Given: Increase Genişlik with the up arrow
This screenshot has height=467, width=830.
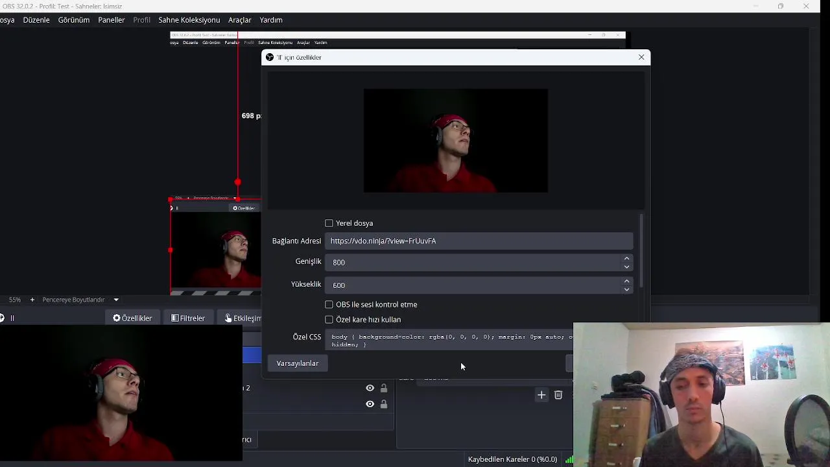Looking at the screenshot, I should point(626,258).
